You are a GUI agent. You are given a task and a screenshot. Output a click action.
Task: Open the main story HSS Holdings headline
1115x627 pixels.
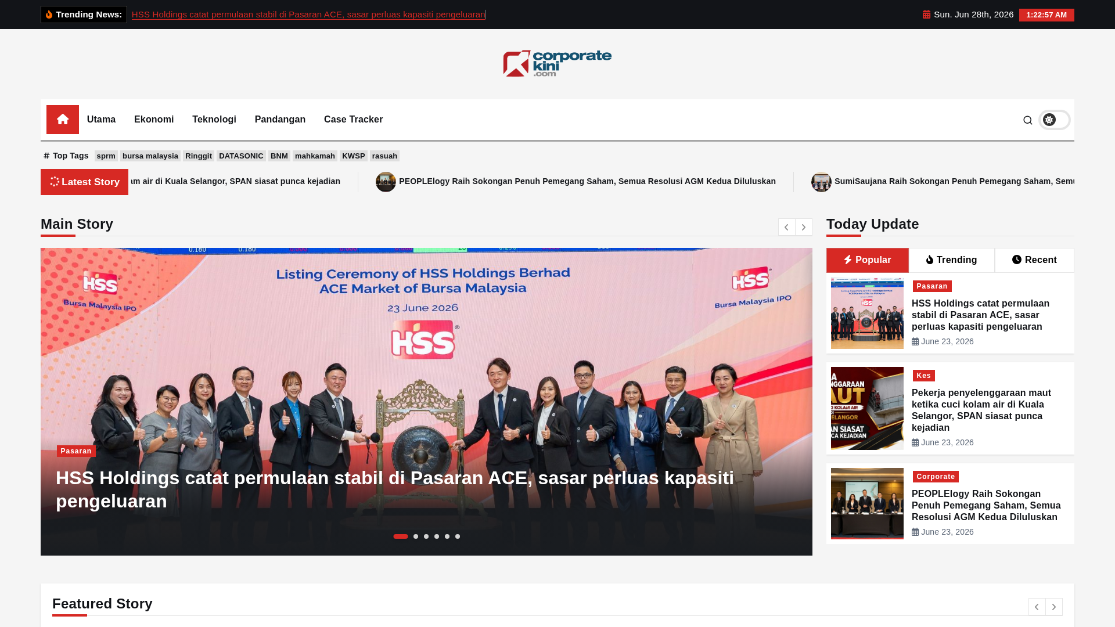[395, 489]
